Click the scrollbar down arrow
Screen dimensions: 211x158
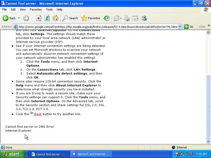coord(208,141)
